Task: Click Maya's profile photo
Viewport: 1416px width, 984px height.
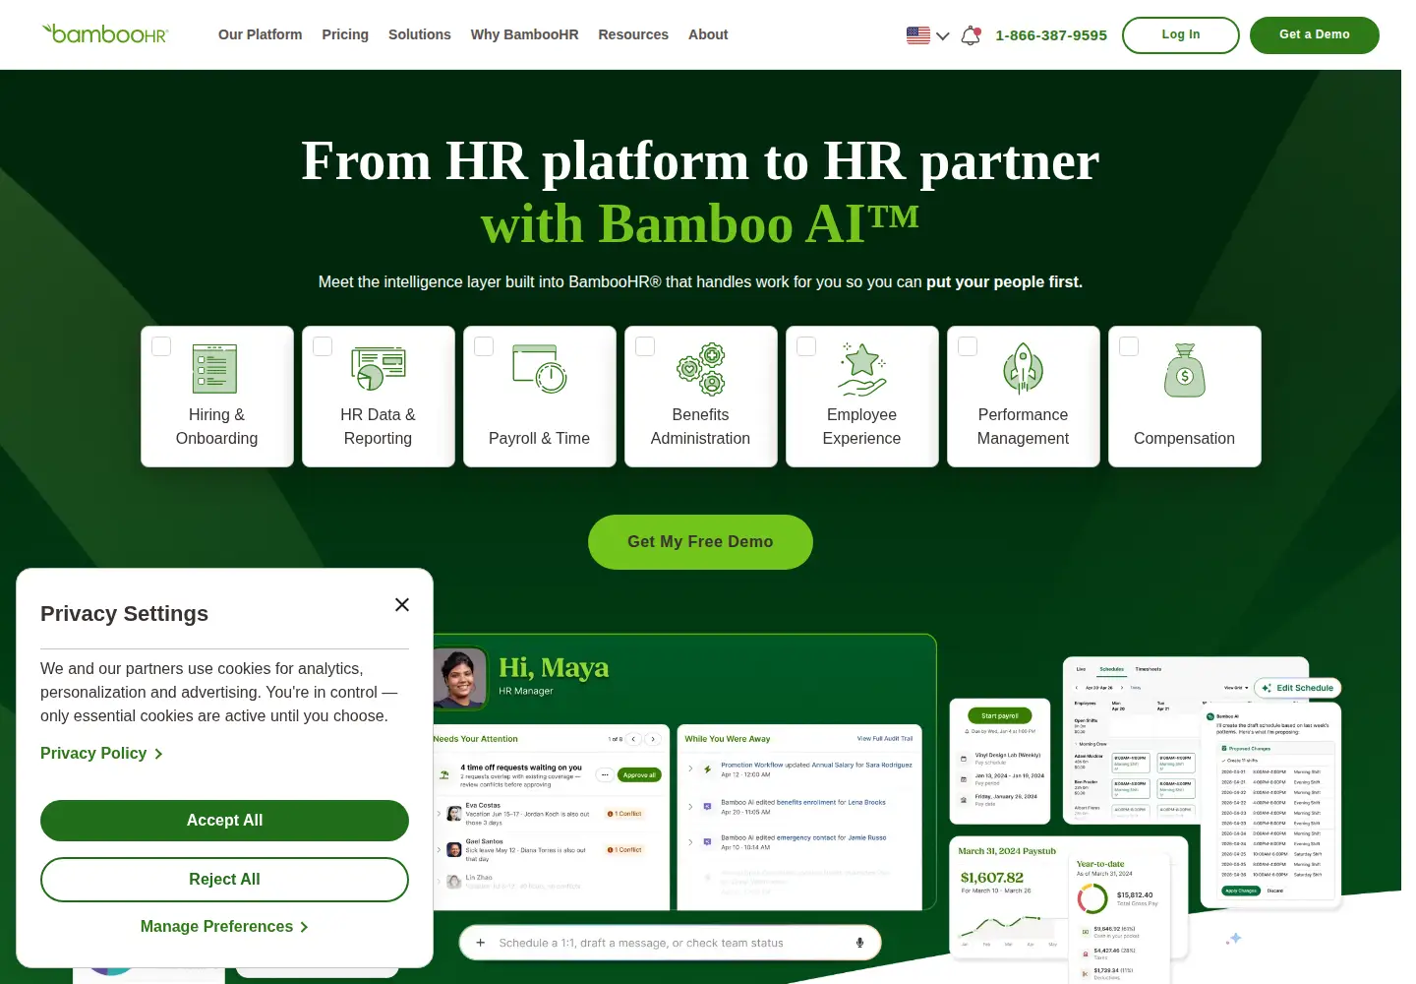Action: coord(460,678)
